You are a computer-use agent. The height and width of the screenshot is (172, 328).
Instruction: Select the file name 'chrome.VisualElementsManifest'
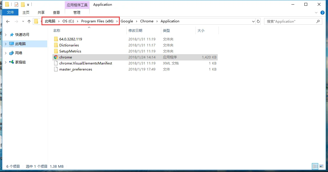tap(86, 63)
